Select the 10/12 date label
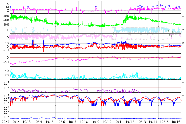 coord(130,122)
